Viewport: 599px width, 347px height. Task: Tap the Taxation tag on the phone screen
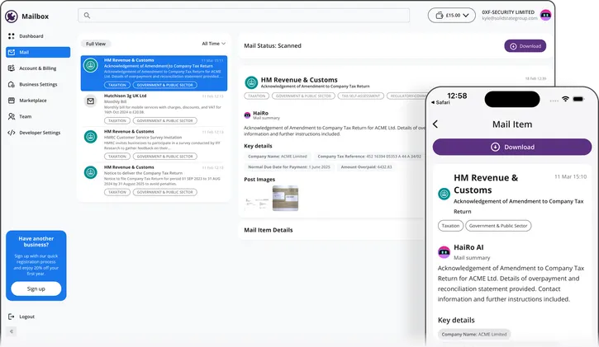450,226
